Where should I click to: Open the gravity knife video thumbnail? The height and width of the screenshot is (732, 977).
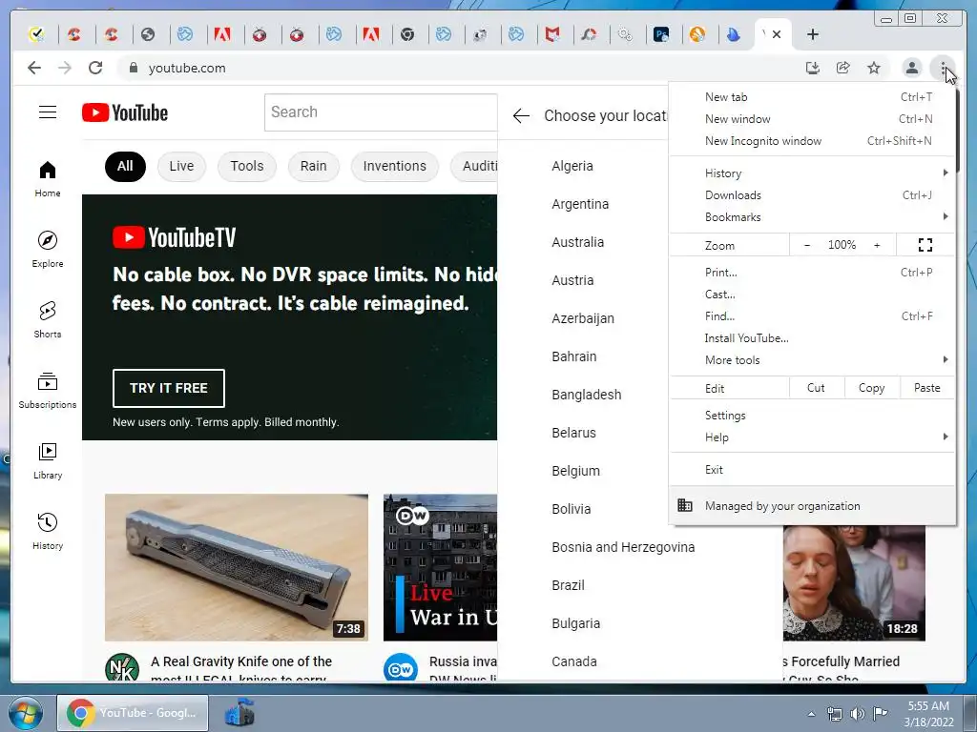point(237,567)
